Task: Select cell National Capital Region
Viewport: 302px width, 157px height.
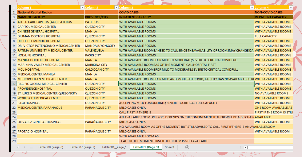Action: [x=51, y=12]
